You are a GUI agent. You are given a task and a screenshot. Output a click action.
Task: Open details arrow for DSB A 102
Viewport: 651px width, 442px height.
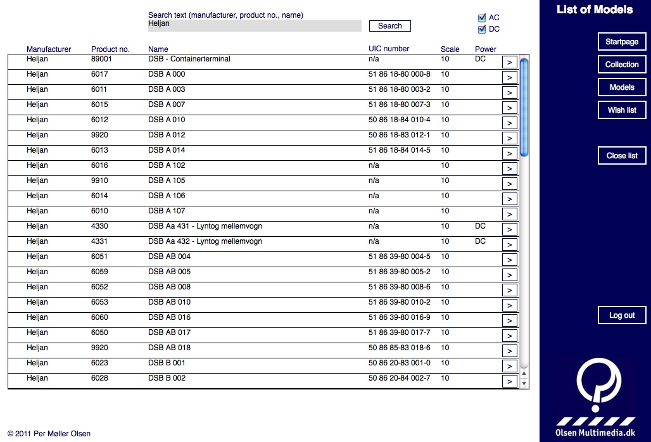[x=509, y=168]
